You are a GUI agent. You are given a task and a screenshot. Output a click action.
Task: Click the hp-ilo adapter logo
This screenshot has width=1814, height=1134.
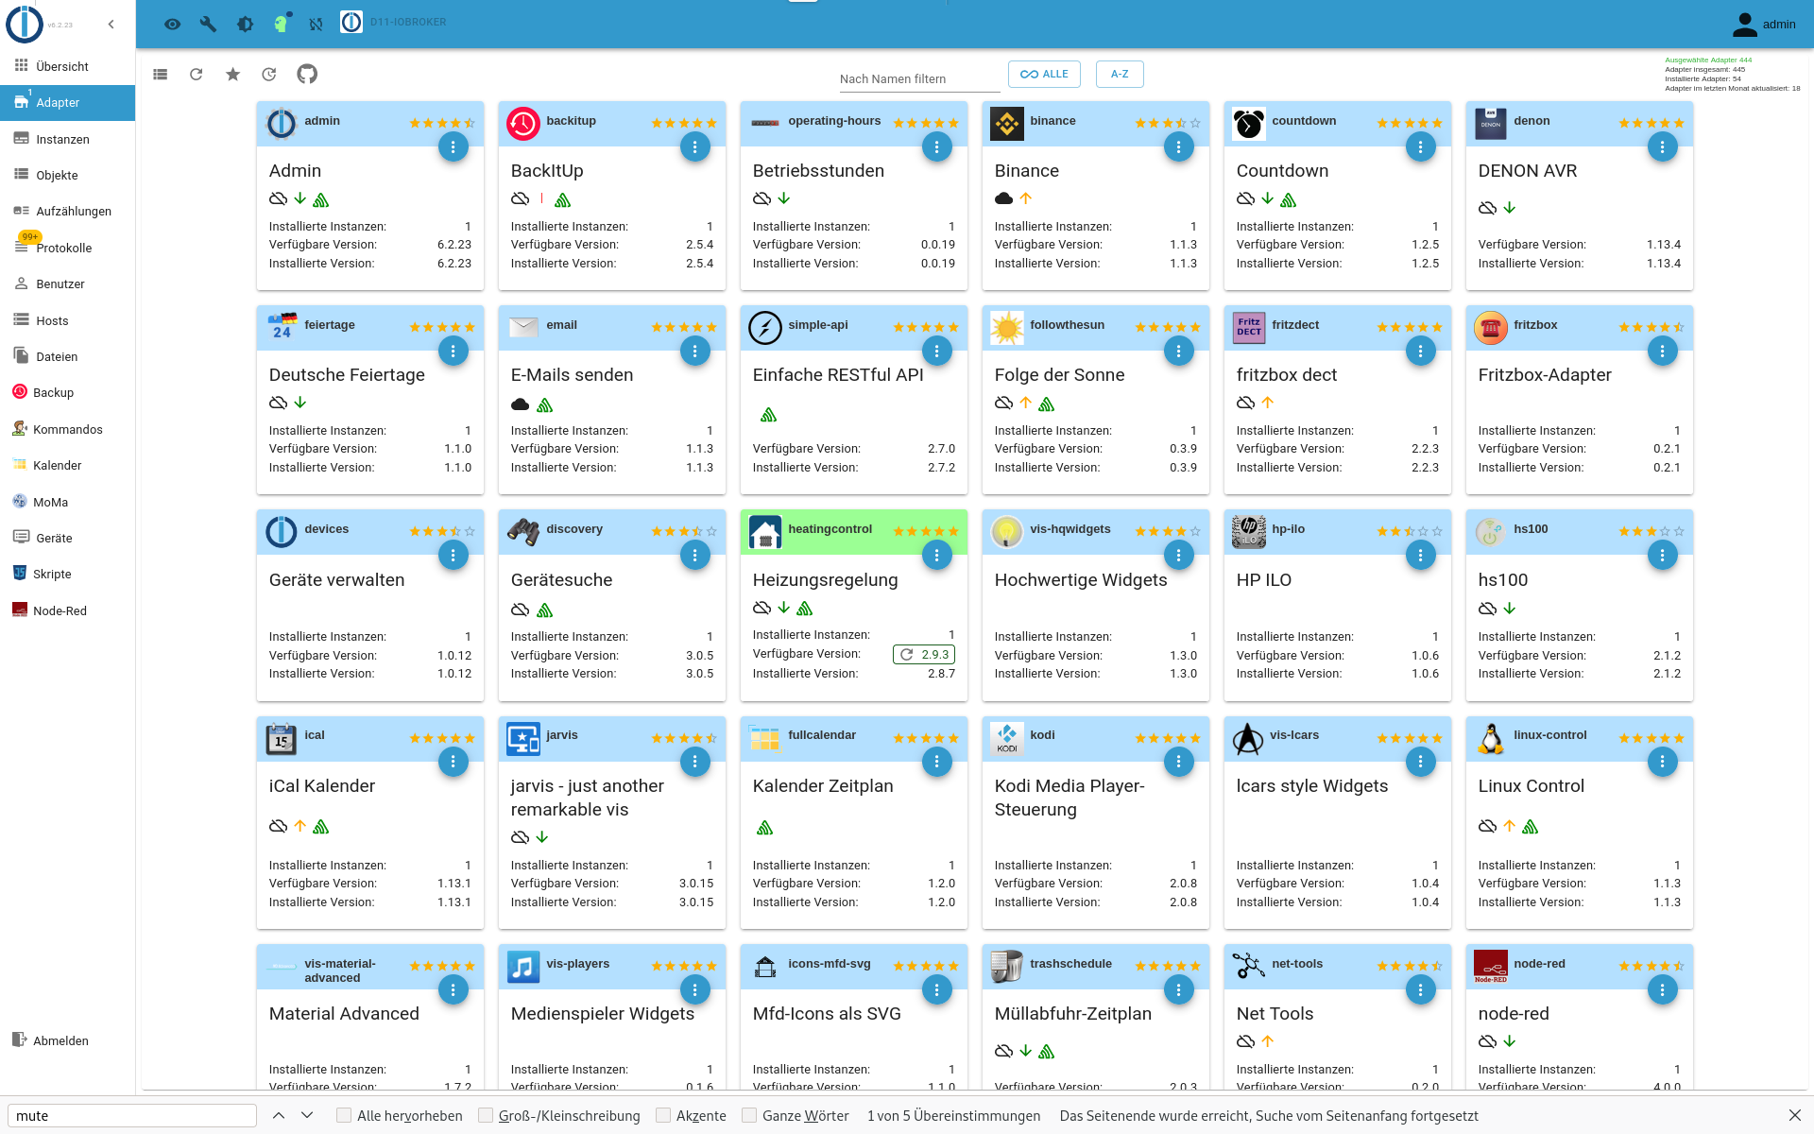[1248, 532]
